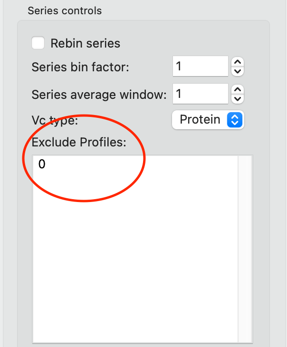
Task: Click the Rebin series label text
Action: pyautogui.click(x=86, y=44)
